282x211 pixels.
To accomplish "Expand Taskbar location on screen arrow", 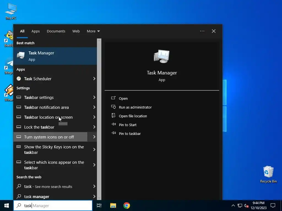I will click(x=94, y=117).
